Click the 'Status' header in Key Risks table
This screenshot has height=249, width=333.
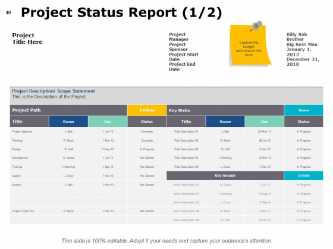click(x=303, y=122)
